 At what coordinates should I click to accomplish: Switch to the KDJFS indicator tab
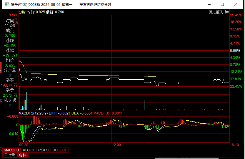click(x=29, y=150)
